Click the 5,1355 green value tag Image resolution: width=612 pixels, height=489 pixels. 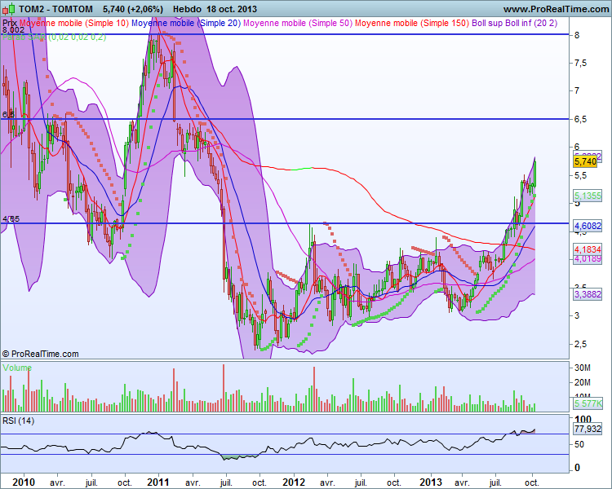click(588, 196)
